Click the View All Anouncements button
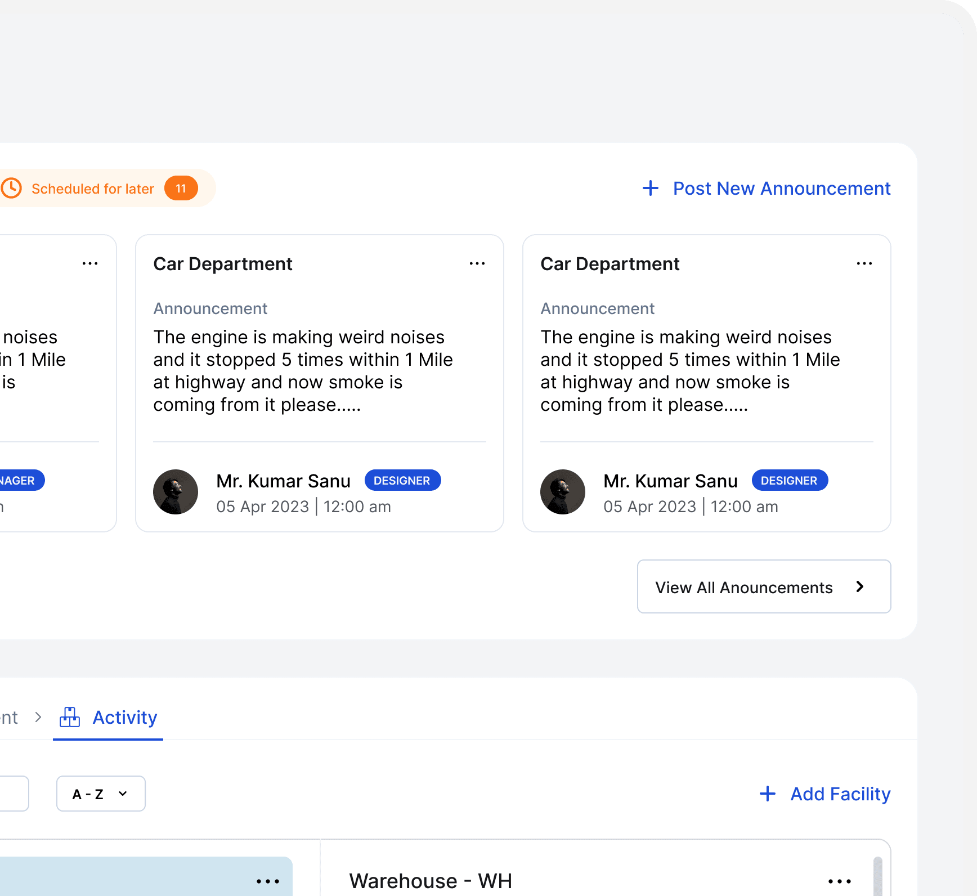 coord(763,586)
